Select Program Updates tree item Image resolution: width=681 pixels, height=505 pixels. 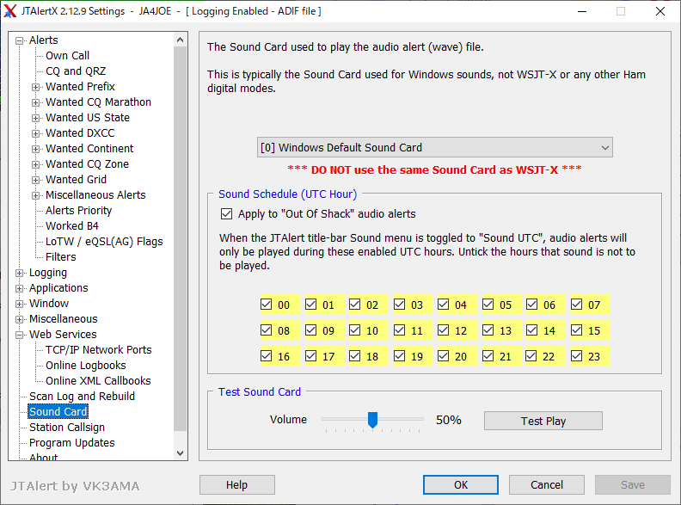(x=72, y=443)
